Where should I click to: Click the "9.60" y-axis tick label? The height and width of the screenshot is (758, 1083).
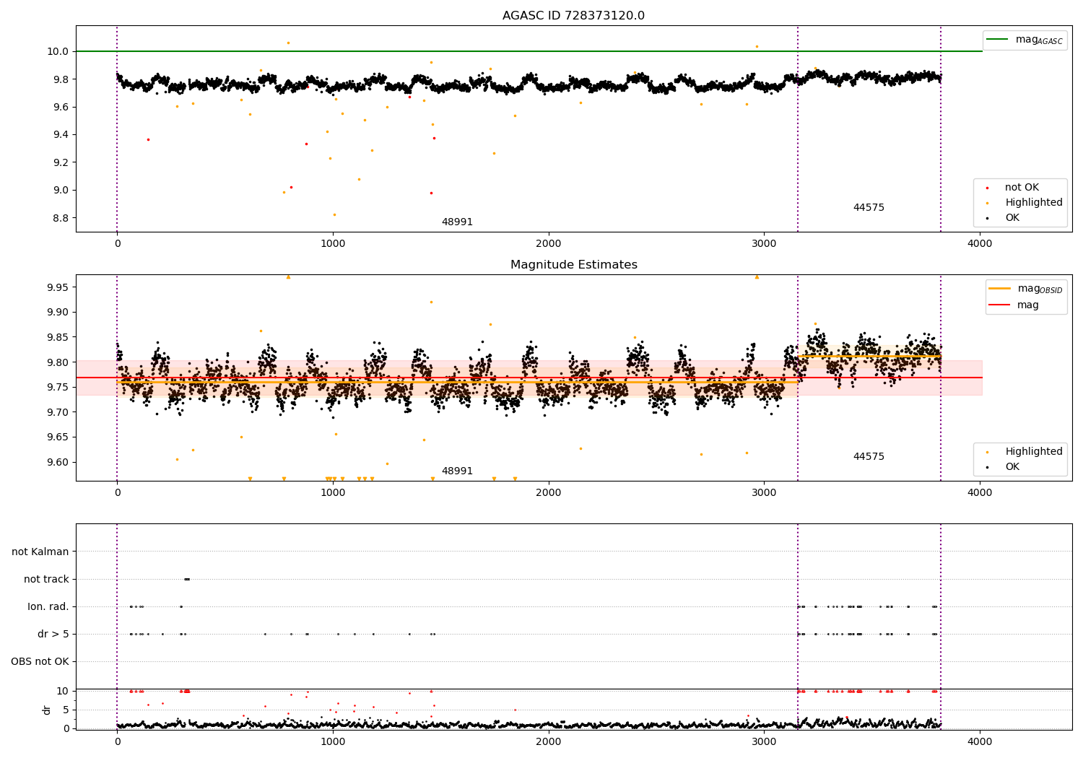(x=57, y=463)
